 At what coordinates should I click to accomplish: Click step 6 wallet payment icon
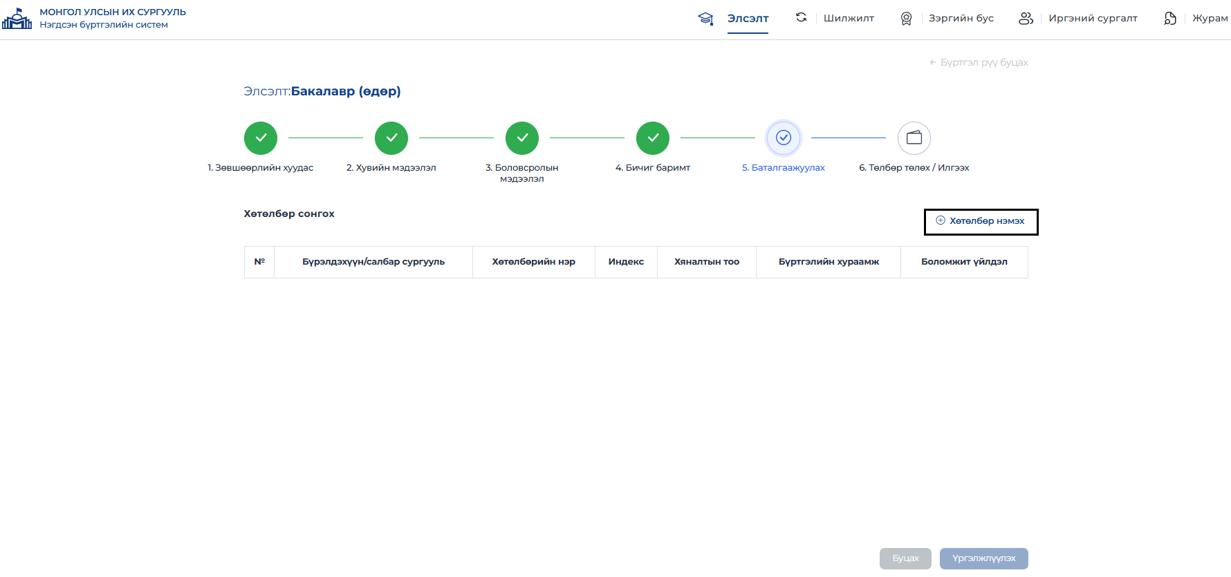pos(914,138)
